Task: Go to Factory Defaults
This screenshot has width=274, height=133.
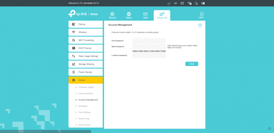Action: [86, 94]
